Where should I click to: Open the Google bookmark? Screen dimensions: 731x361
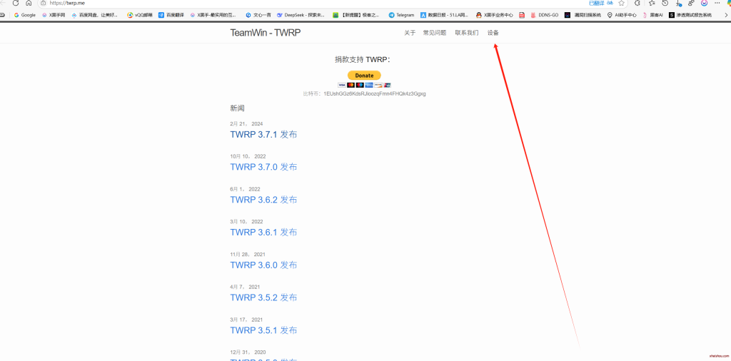click(25, 15)
